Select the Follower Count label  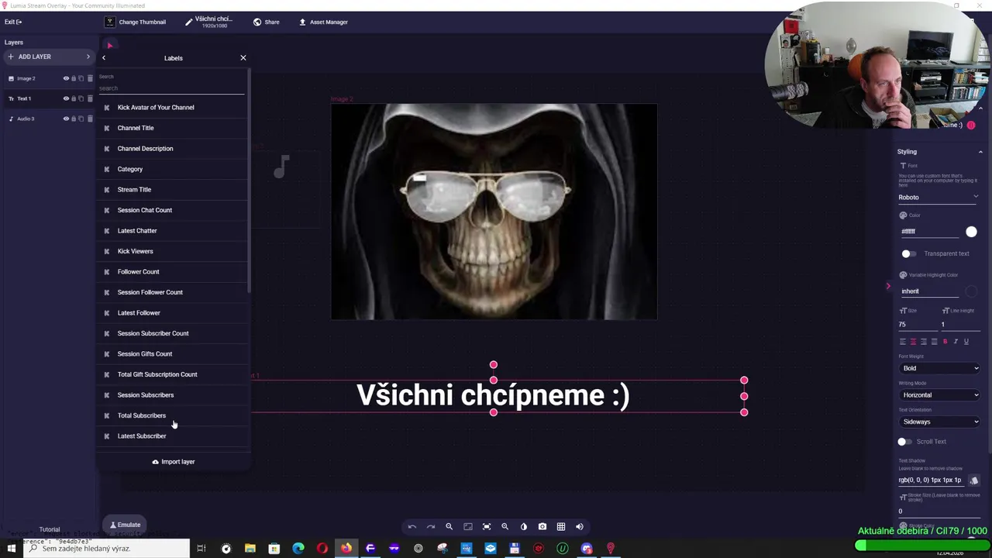click(x=172, y=272)
